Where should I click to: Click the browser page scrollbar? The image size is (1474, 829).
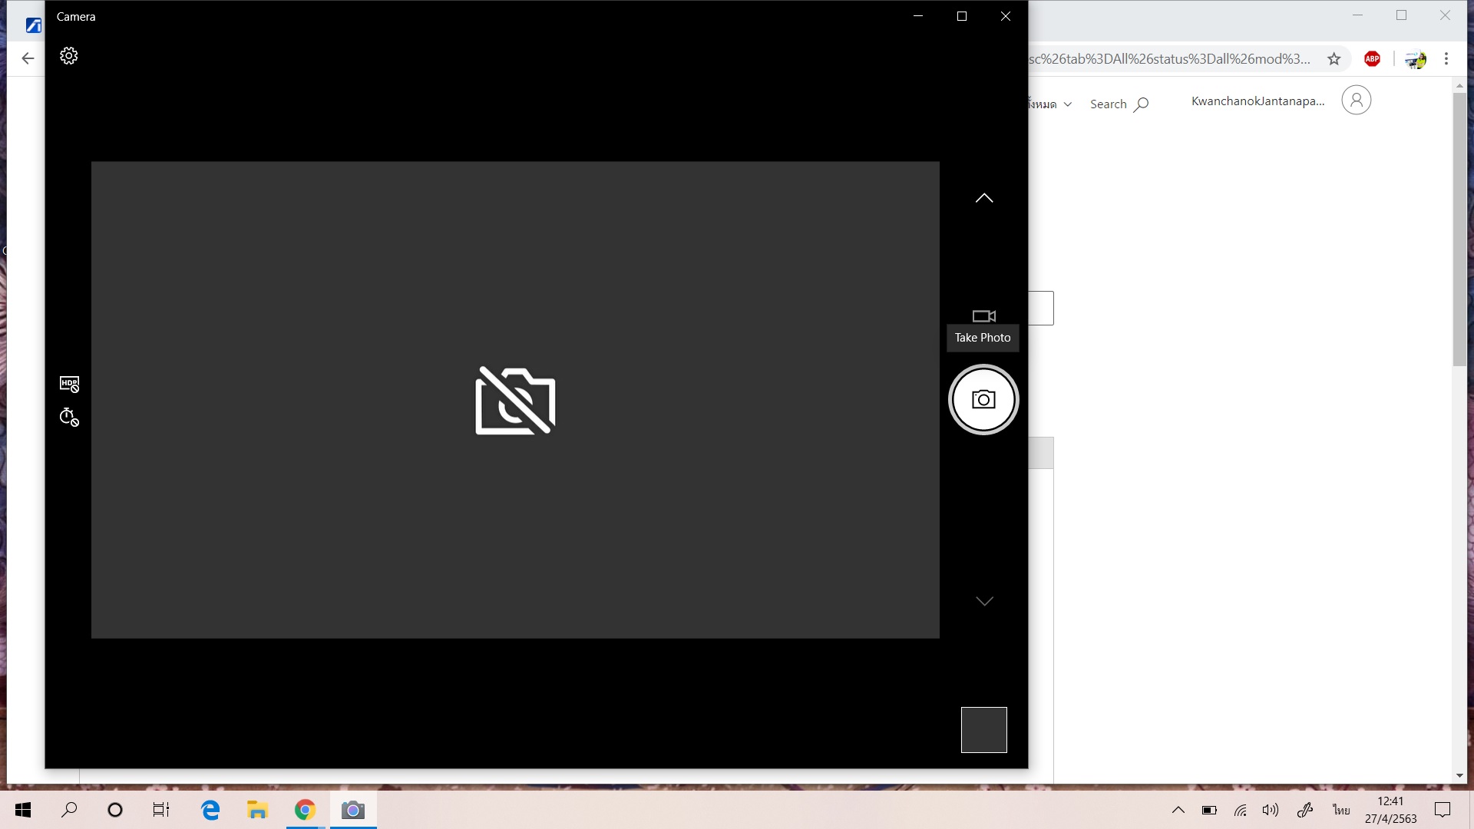pyautogui.click(x=1459, y=230)
